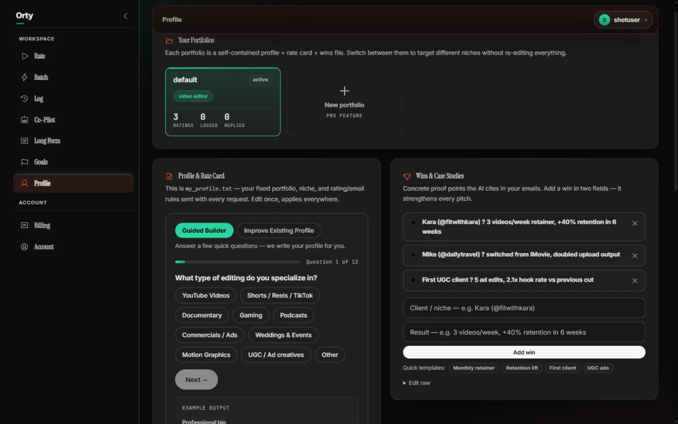Image resolution: width=678 pixels, height=424 pixels.
Task: Open the Billing card icon
Action: (x=24, y=225)
